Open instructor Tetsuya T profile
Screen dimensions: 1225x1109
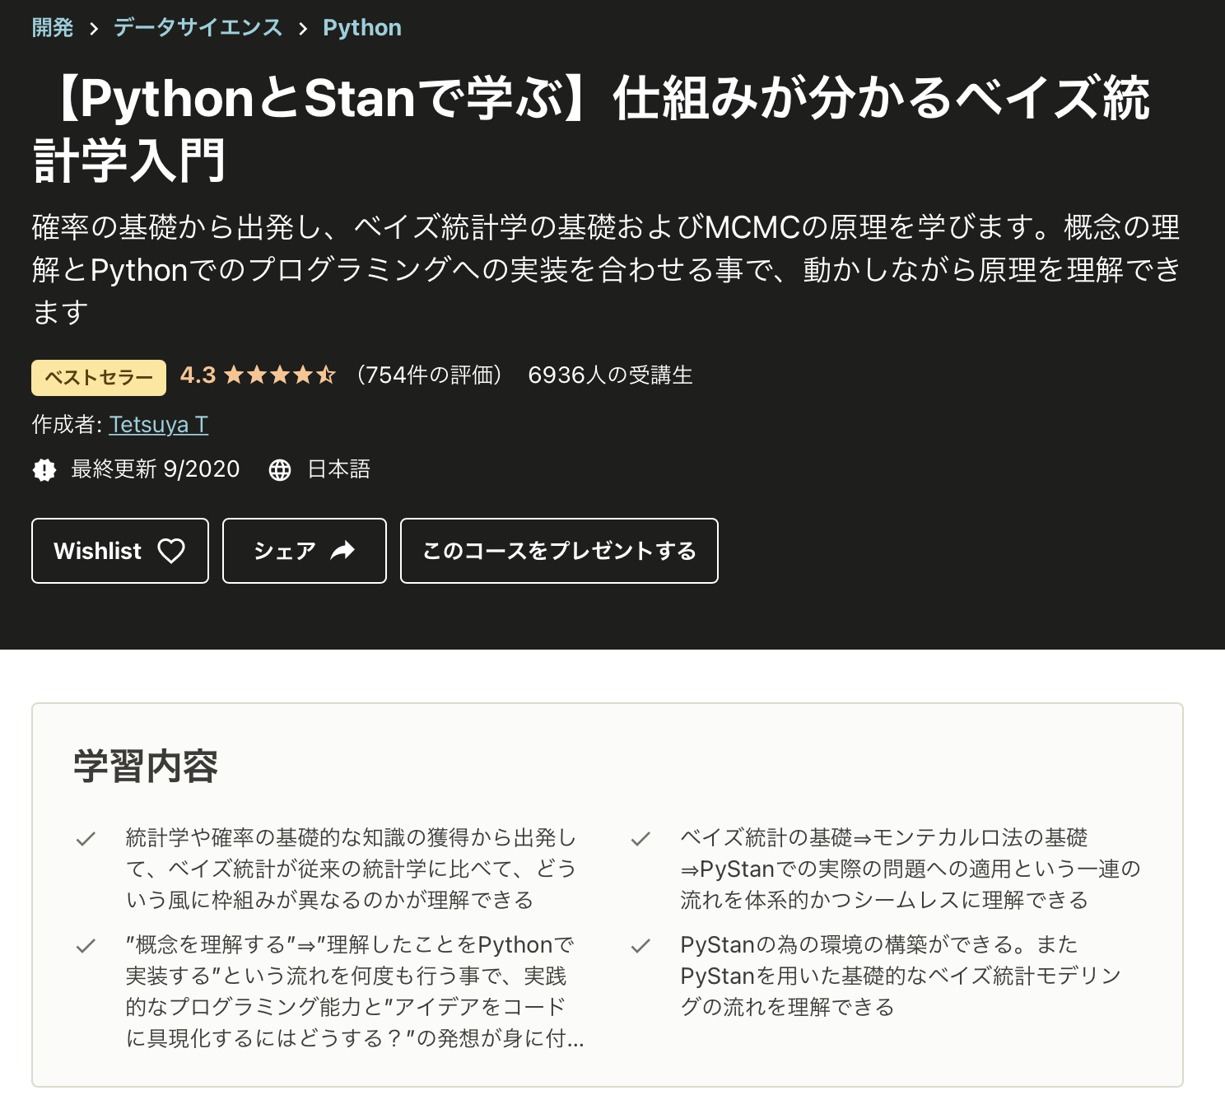pyautogui.click(x=159, y=425)
